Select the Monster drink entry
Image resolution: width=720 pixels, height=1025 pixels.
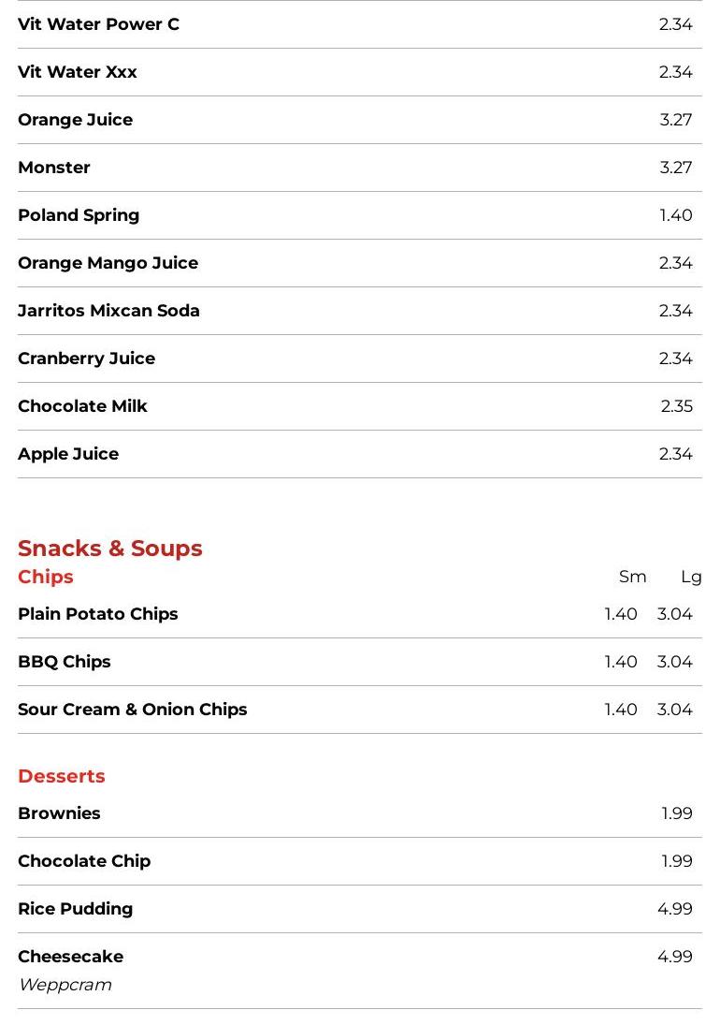[x=360, y=168]
